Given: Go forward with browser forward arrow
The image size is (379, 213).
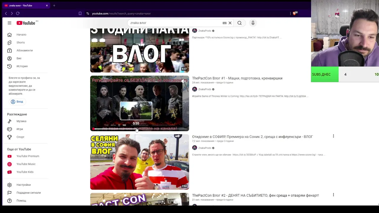Looking at the screenshot, I should tap(12, 13).
